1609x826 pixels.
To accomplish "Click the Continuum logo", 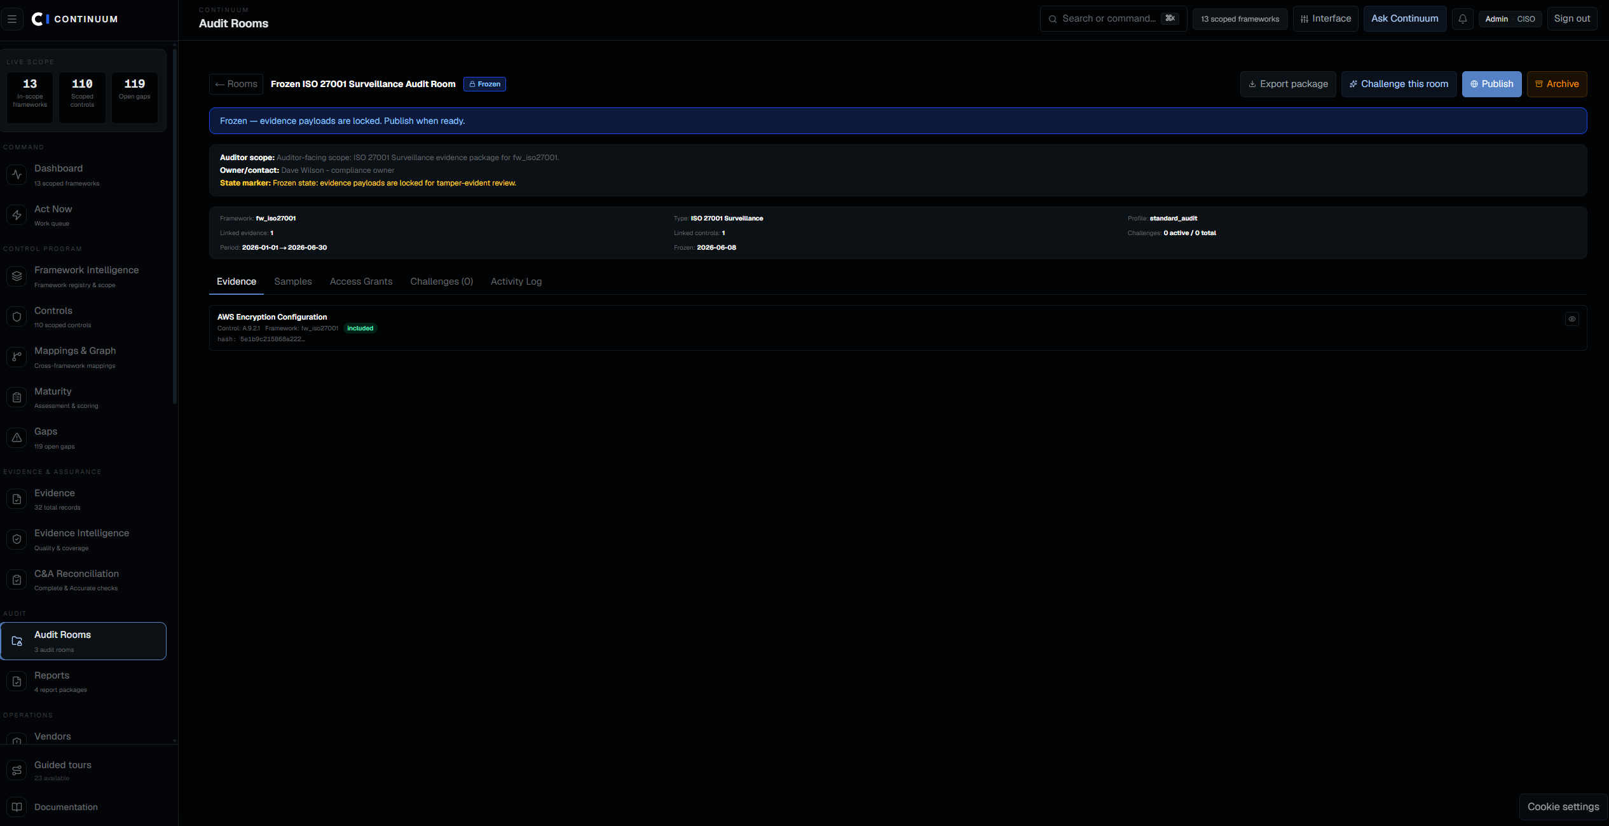I will pos(75,19).
